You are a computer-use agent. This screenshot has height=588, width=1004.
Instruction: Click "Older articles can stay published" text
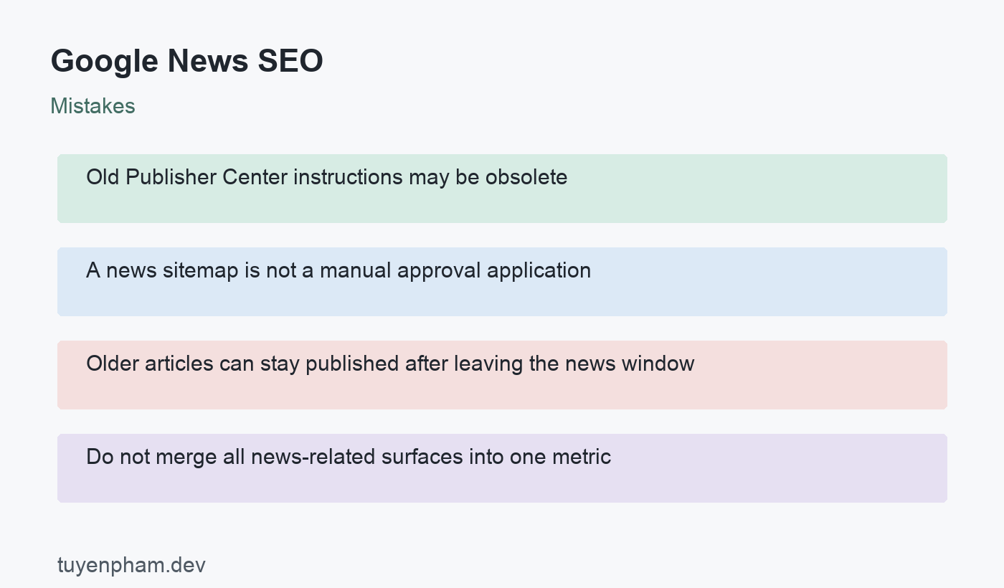point(244,364)
